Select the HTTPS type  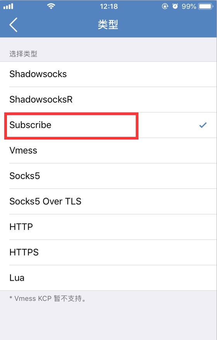108,252
